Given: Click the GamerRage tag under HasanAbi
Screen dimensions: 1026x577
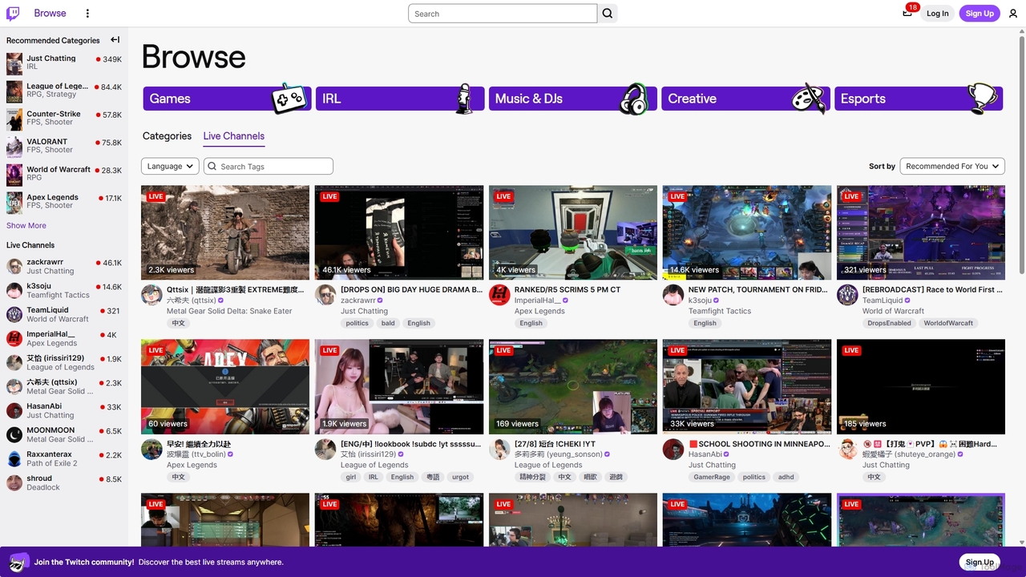Looking at the screenshot, I should [x=712, y=477].
